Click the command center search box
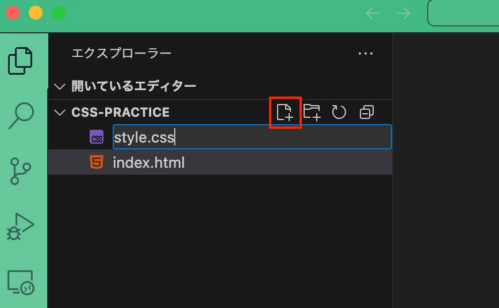Screen dimensions: 499x308 [463, 13]
